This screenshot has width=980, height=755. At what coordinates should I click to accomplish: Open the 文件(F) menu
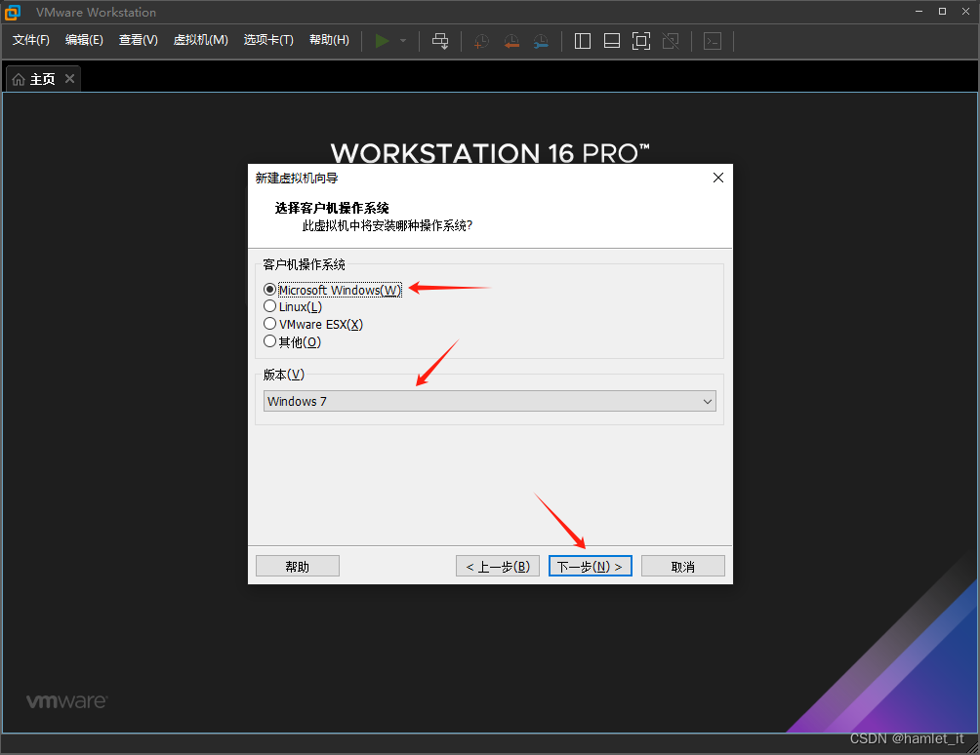[30, 40]
